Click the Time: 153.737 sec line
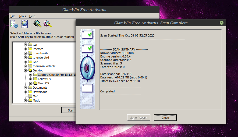Screen dimensions: 238x137 pyautogui.click(x=120, y=81)
